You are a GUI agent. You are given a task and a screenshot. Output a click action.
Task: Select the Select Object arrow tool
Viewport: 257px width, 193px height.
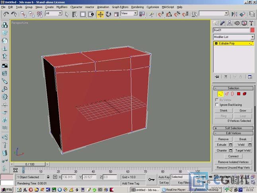[x=67, y=14]
